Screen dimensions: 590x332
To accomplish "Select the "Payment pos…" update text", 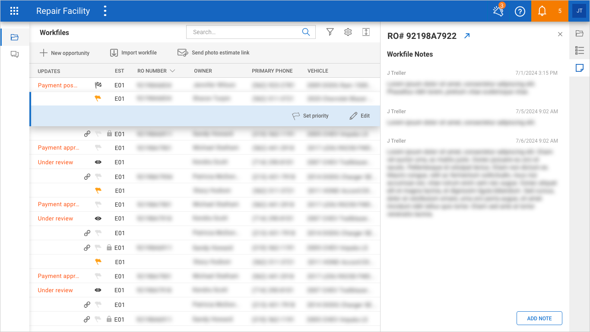I will pos(58,85).
